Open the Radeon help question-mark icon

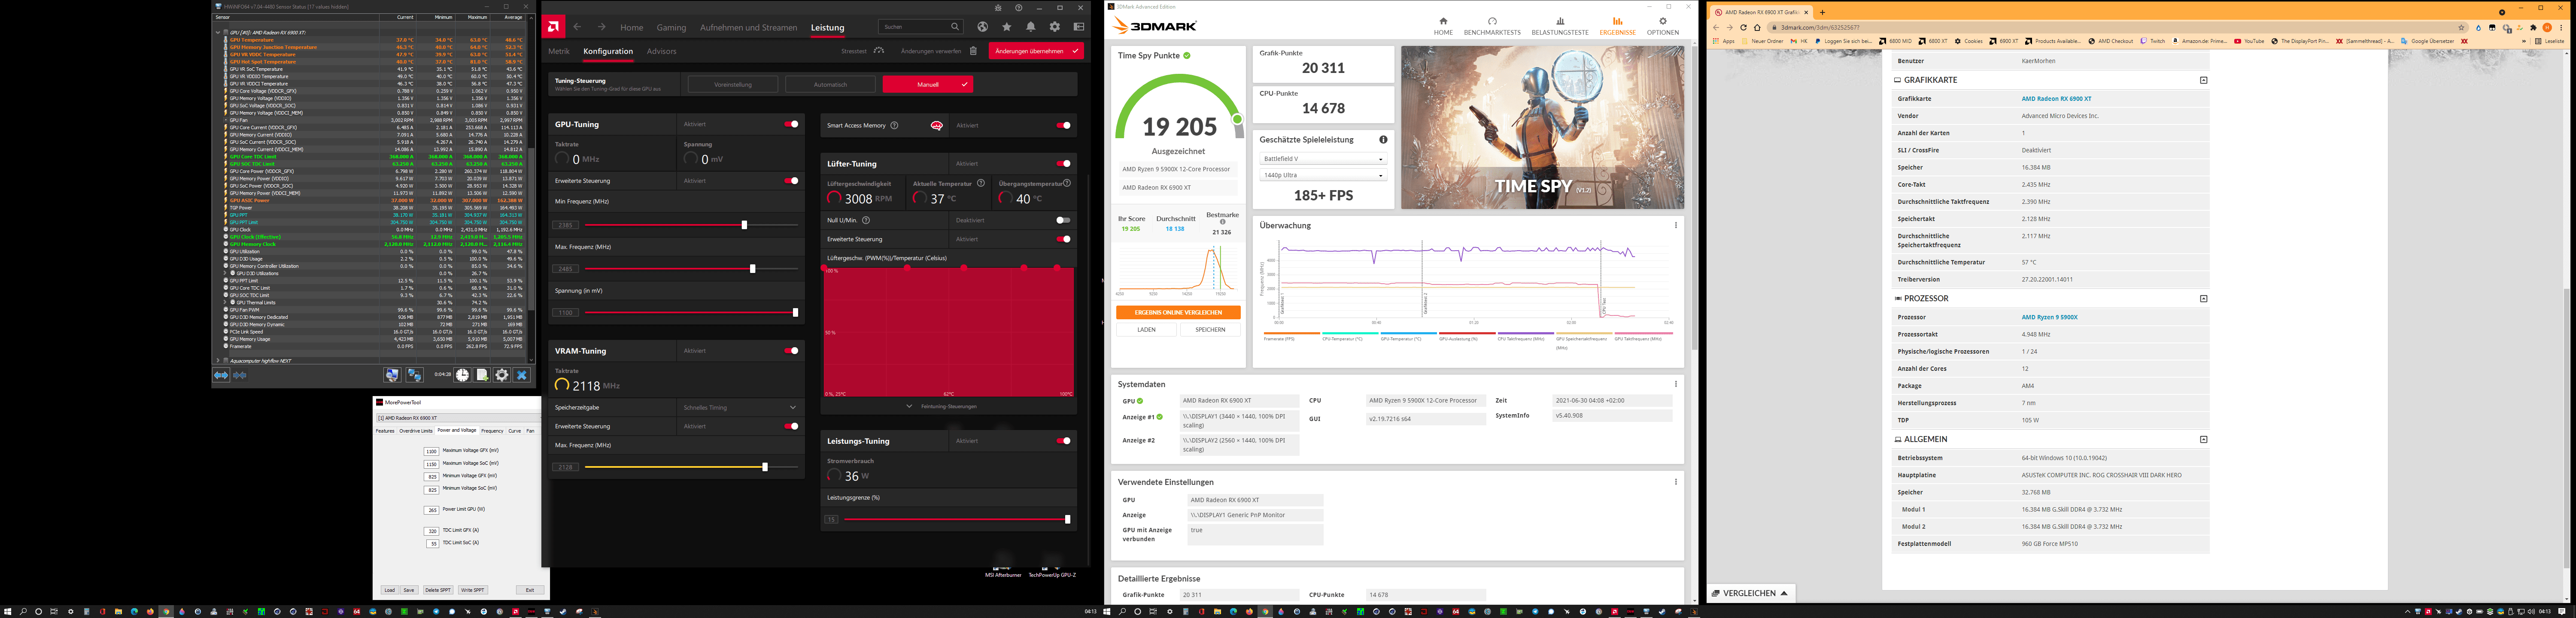pyautogui.click(x=1018, y=8)
